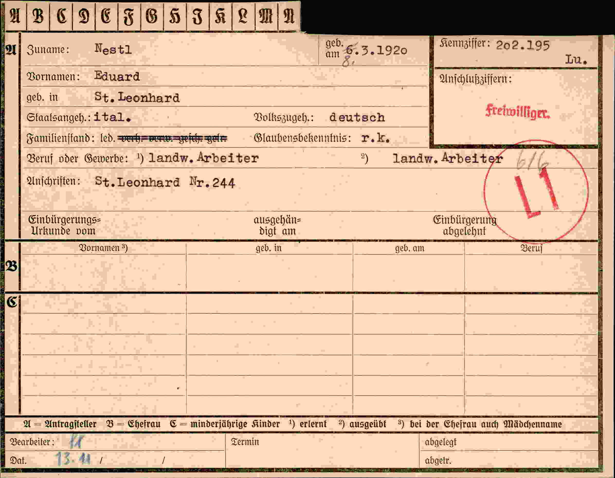Image resolution: width=615 pixels, height=478 pixels.
Task: Click the 'Vornamen 3)' column header in section B
Action: coord(103,248)
